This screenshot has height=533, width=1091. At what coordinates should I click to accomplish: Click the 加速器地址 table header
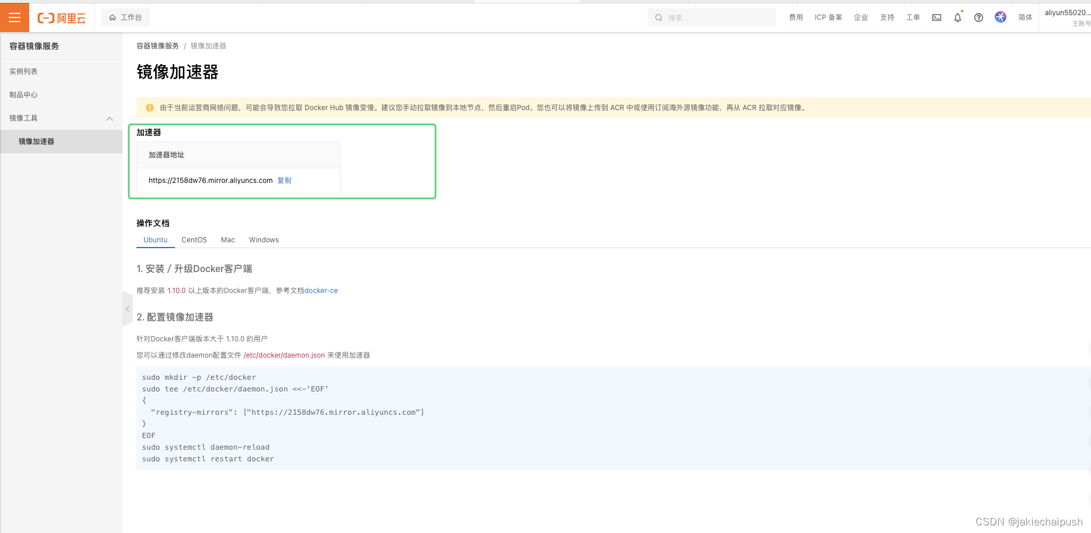coord(238,155)
